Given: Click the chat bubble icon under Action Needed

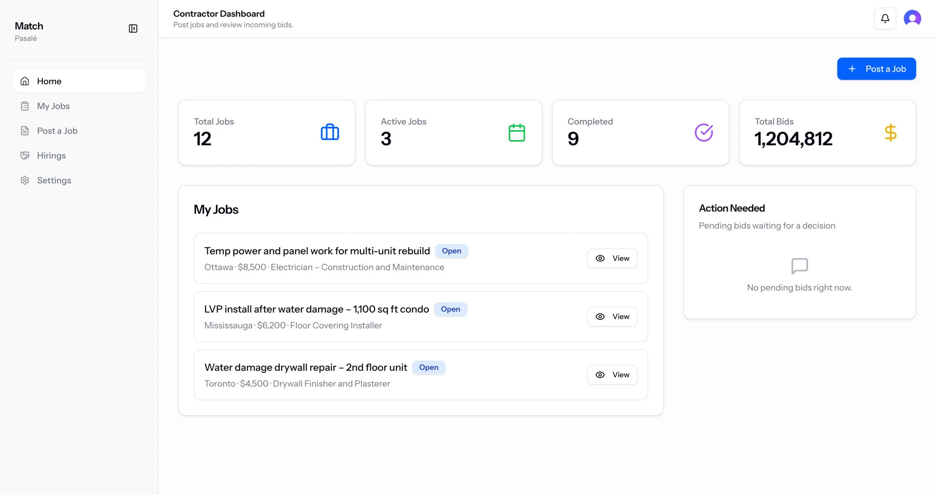Looking at the screenshot, I should point(799,266).
